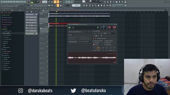The image size is (170, 95).
Task: Click the playlist playhead marker
Action: 56,12
